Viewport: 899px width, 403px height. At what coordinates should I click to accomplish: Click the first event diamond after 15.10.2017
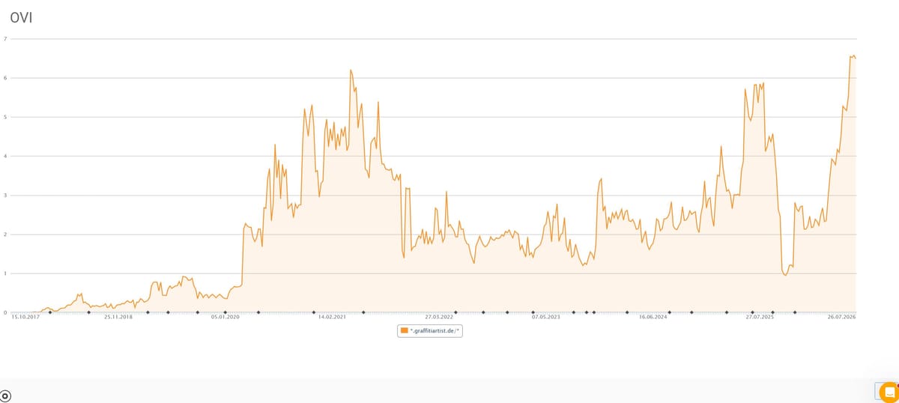pyautogui.click(x=50, y=312)
